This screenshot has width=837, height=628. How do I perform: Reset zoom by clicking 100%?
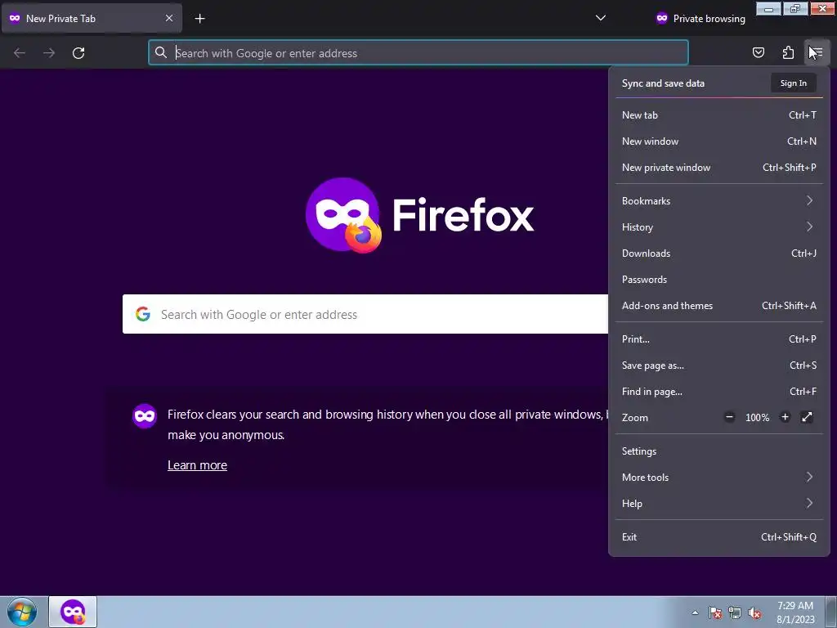[x=757, y=418]
